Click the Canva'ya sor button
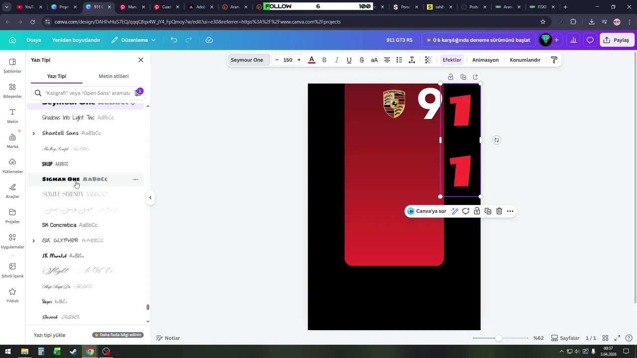637x358 pixels. click(x=427, y=211)
